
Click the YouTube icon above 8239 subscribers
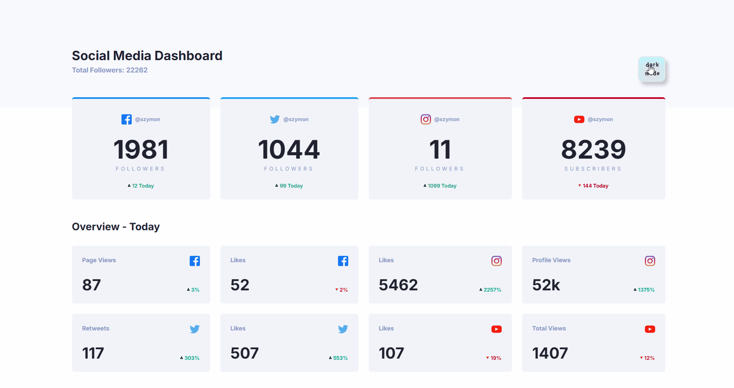(579, 119)
